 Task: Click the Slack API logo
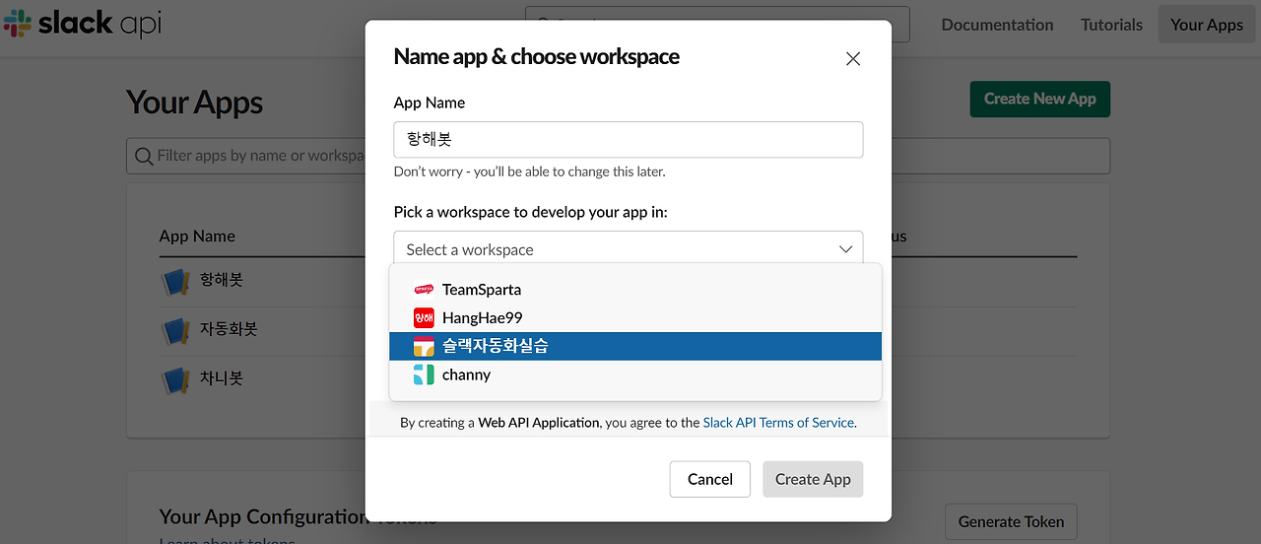pyautogui.click(x=83, y=25)
